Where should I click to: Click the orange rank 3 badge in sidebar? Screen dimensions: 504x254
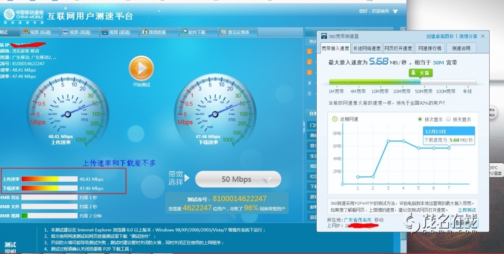click(309, 73)
